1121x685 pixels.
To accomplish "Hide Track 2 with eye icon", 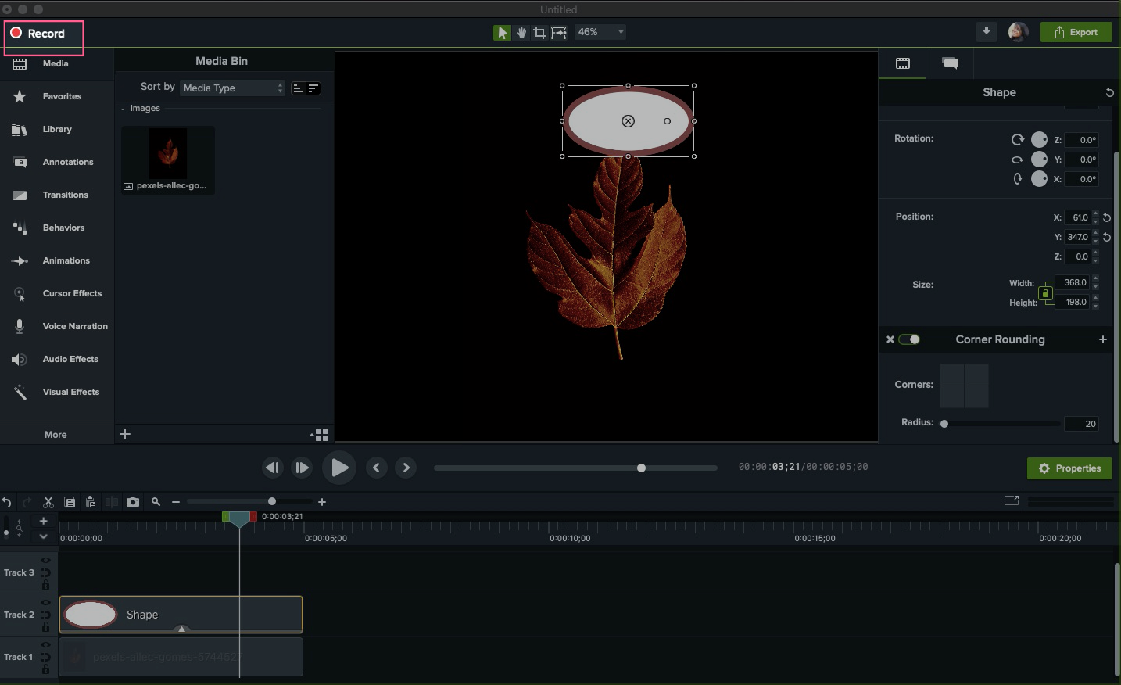I will pyautogui.click(x=46, y=603).
